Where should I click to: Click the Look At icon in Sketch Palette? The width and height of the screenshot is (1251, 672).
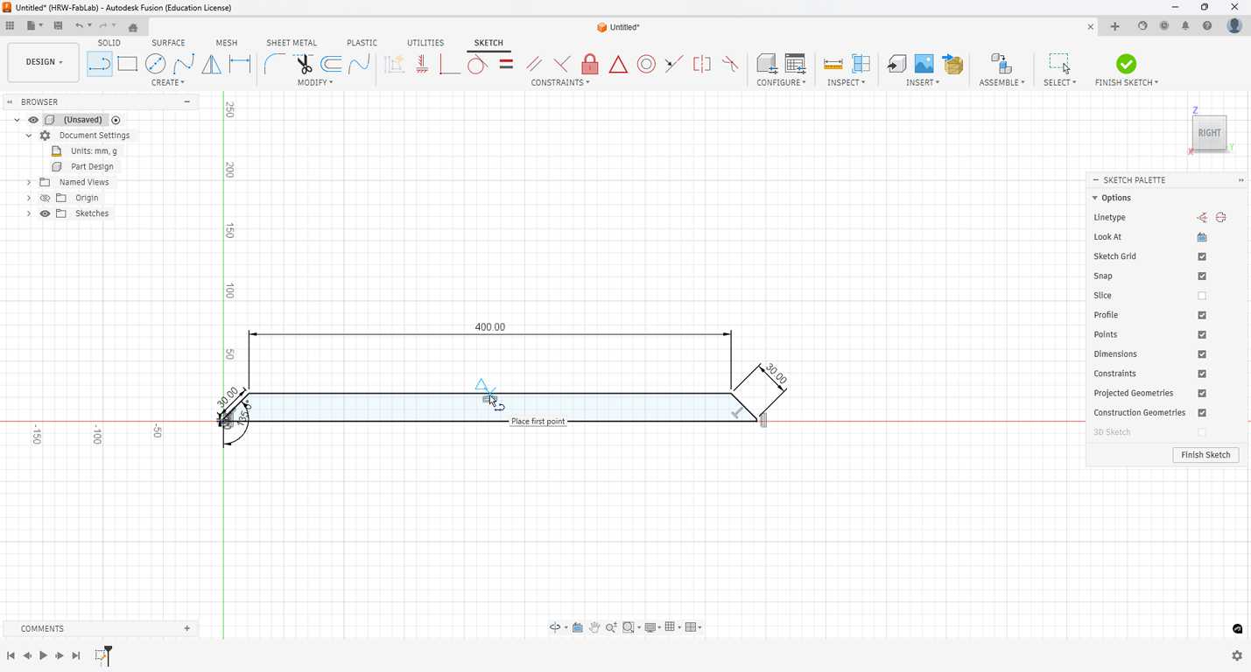click(1202, 237)
